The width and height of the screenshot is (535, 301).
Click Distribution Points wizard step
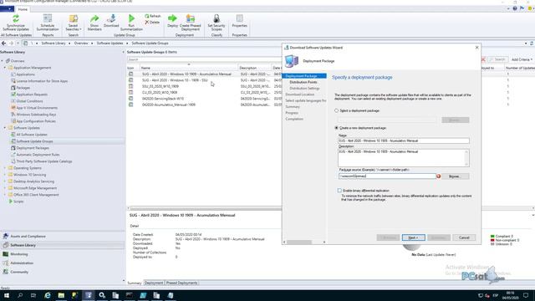pos(303,82)
